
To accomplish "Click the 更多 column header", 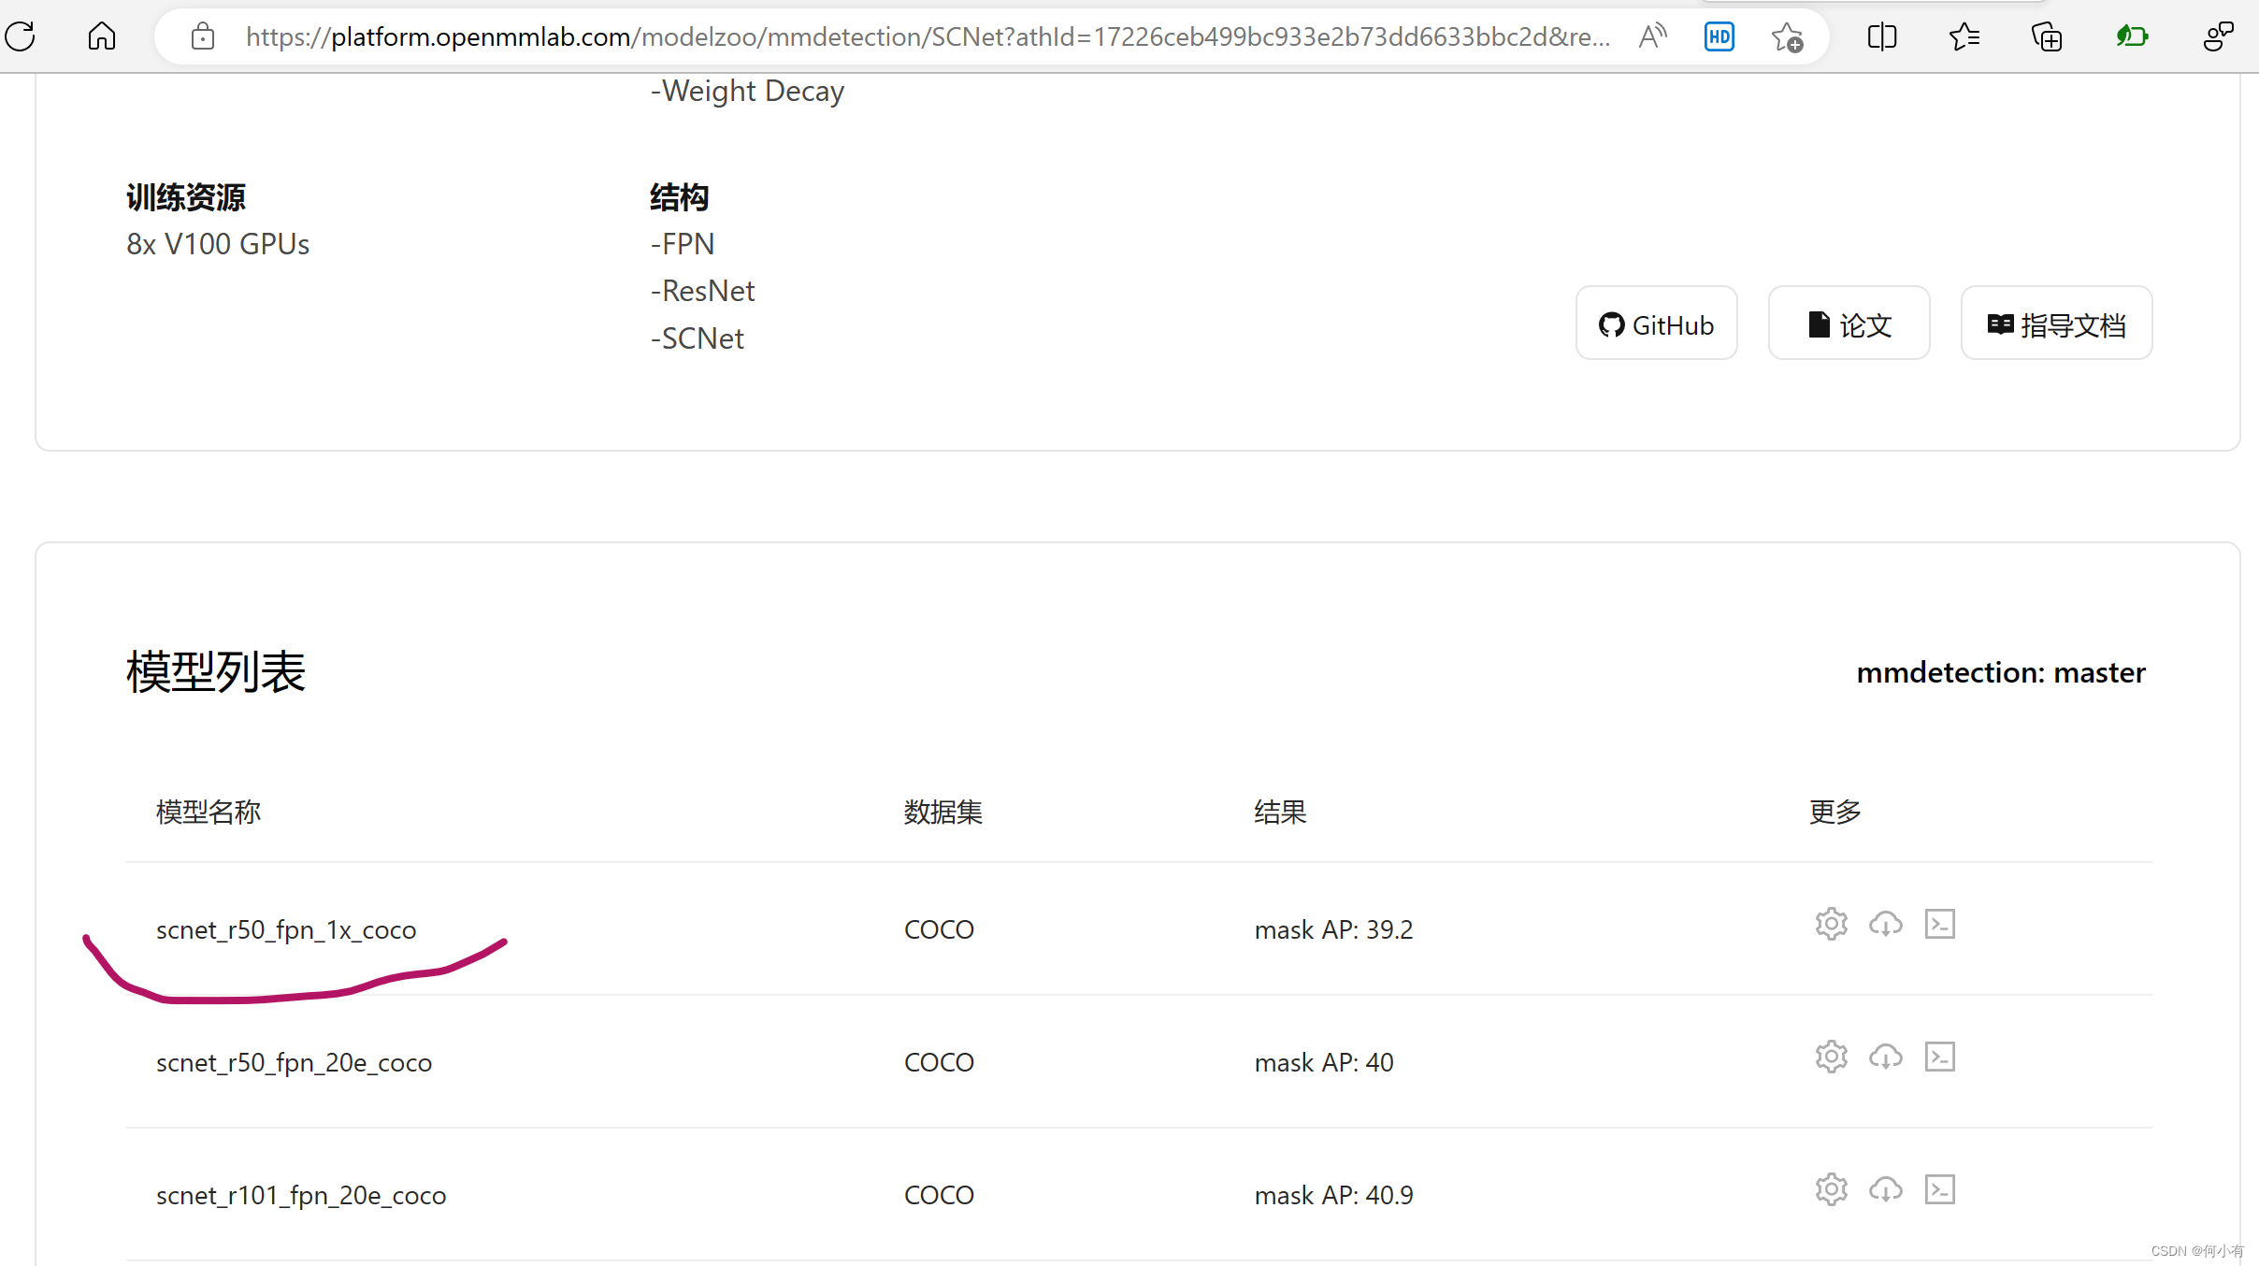I will [1835, 812].
